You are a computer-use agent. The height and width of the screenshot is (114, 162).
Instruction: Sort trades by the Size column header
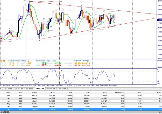coord(20,92)
